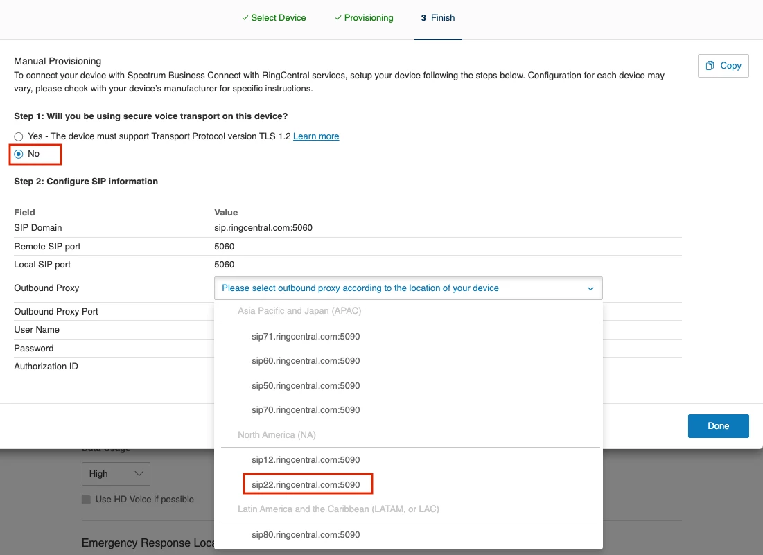Toggle Use HD Voice if possible checkbox
The width and height of the screenshot is (763, 555).
[86, 500]
